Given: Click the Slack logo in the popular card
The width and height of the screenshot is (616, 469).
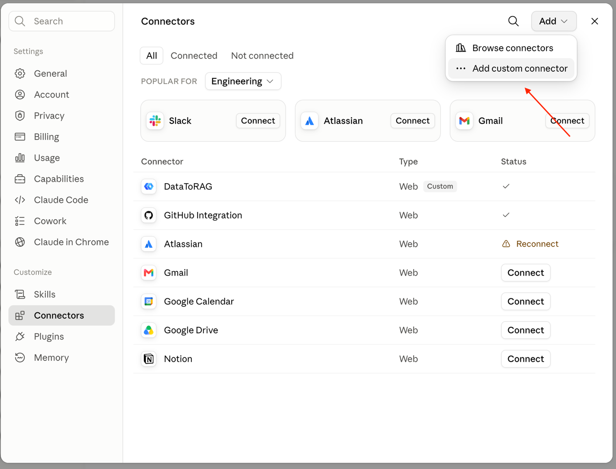Looking at the screenshot, I should click(x=155, y=121).
